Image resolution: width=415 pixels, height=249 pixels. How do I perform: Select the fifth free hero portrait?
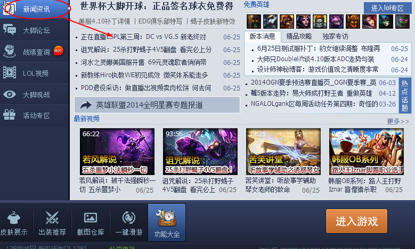(x=320, y=21)
